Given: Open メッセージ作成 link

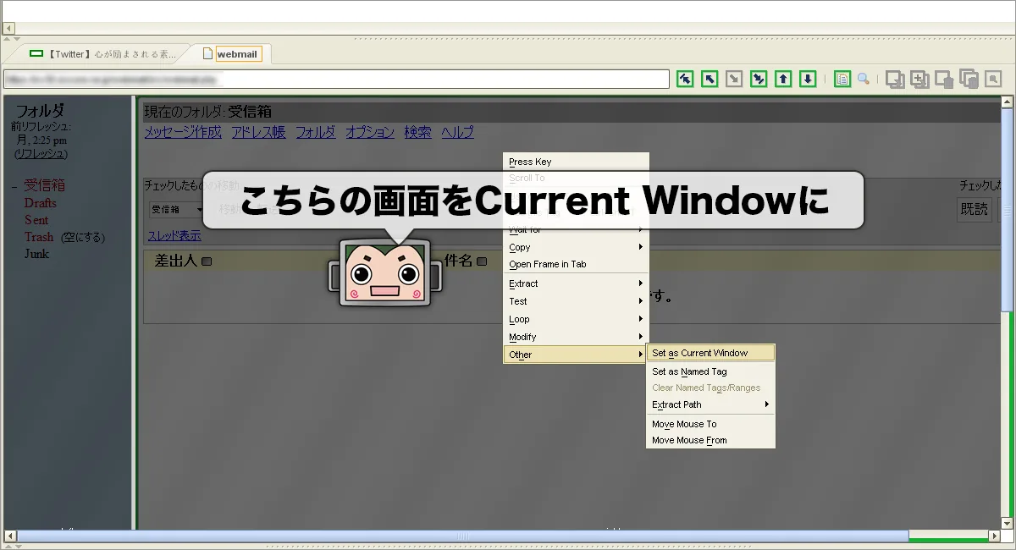Looking at the screenshot, I should (182, 132).
